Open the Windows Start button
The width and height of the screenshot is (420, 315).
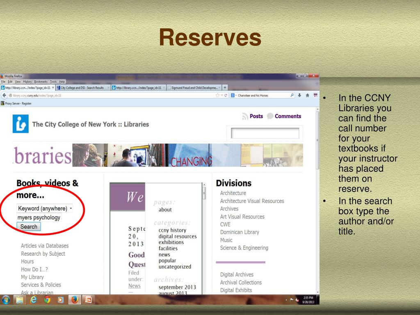(x=6, y=300)
